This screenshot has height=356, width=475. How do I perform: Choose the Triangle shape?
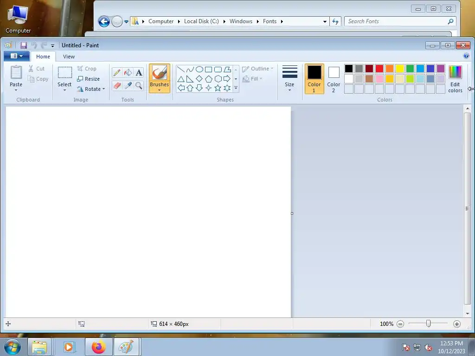(181, 79)
